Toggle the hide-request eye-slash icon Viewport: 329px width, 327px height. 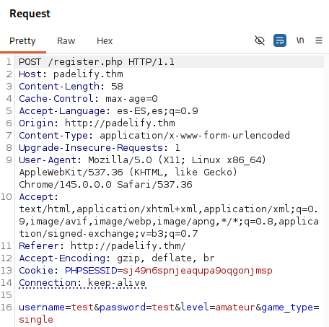[260, 40]
